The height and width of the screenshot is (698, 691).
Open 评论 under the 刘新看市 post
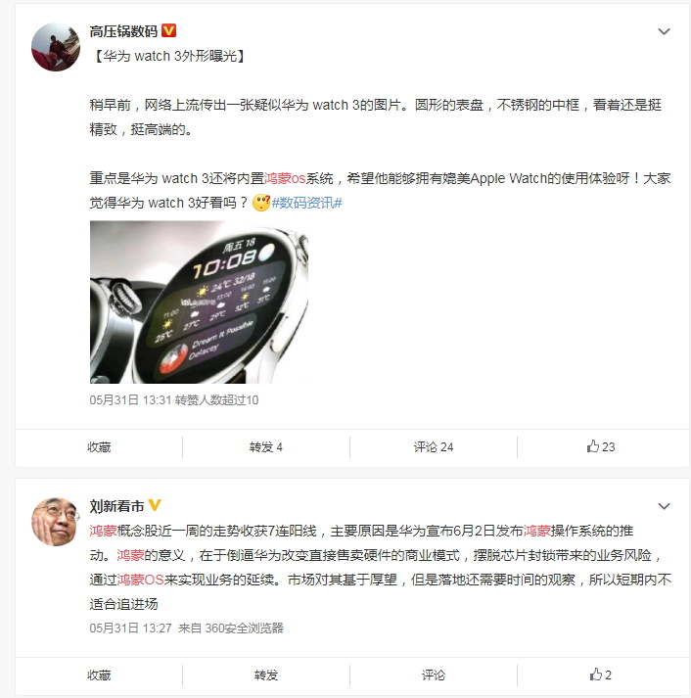point(434,675)
